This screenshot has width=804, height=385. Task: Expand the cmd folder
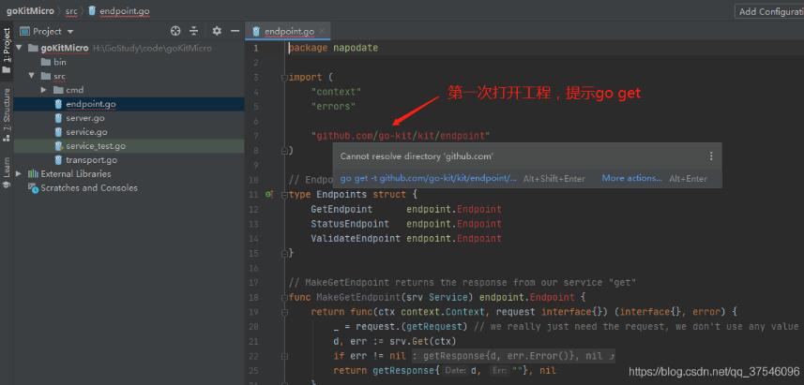pos(44,90)
